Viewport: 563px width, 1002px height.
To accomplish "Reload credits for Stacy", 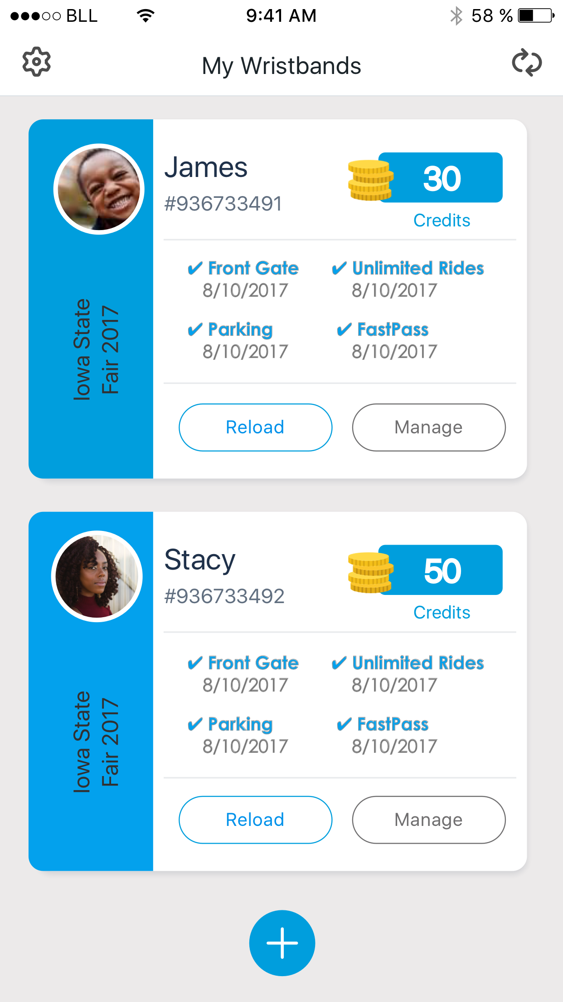I will coord(255,820).
